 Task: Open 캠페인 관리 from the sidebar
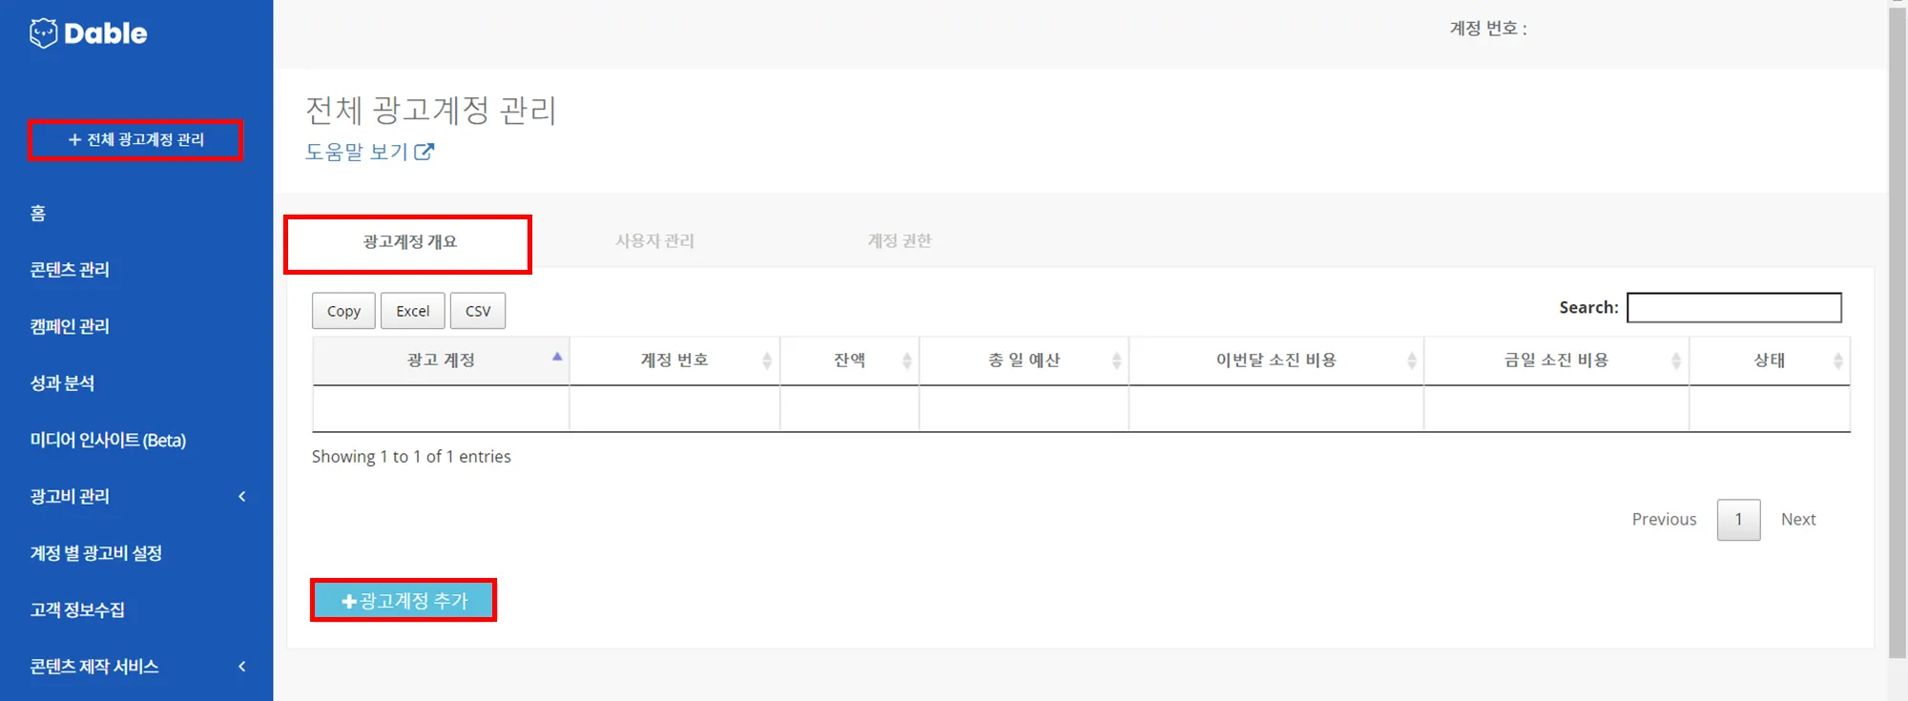pyautogui.click(x=70, y=326)
